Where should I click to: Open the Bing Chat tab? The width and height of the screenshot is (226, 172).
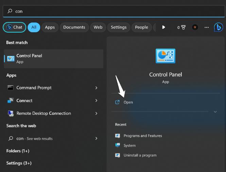coord(14,27)
